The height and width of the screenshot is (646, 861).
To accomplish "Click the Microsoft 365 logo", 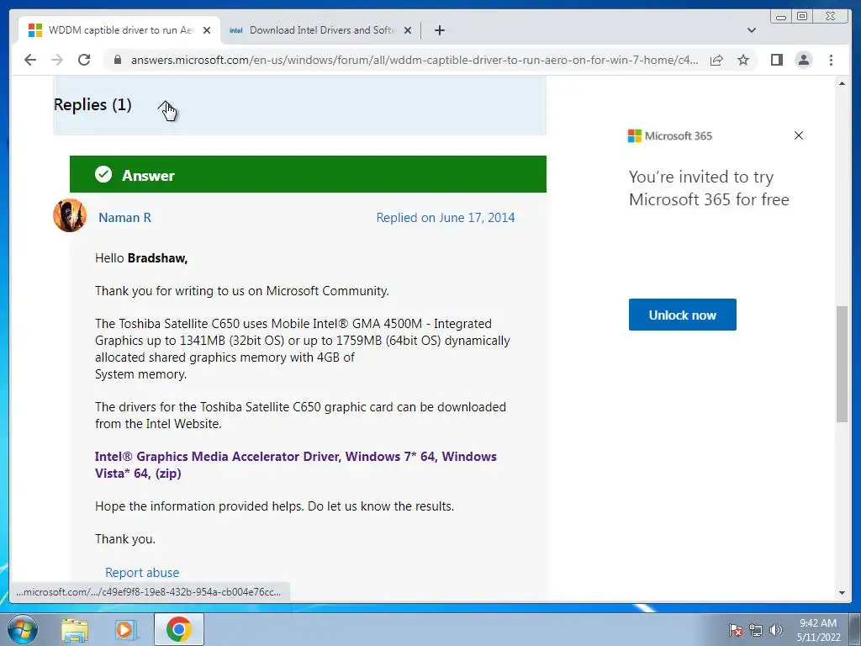I will tap(670, 135).
